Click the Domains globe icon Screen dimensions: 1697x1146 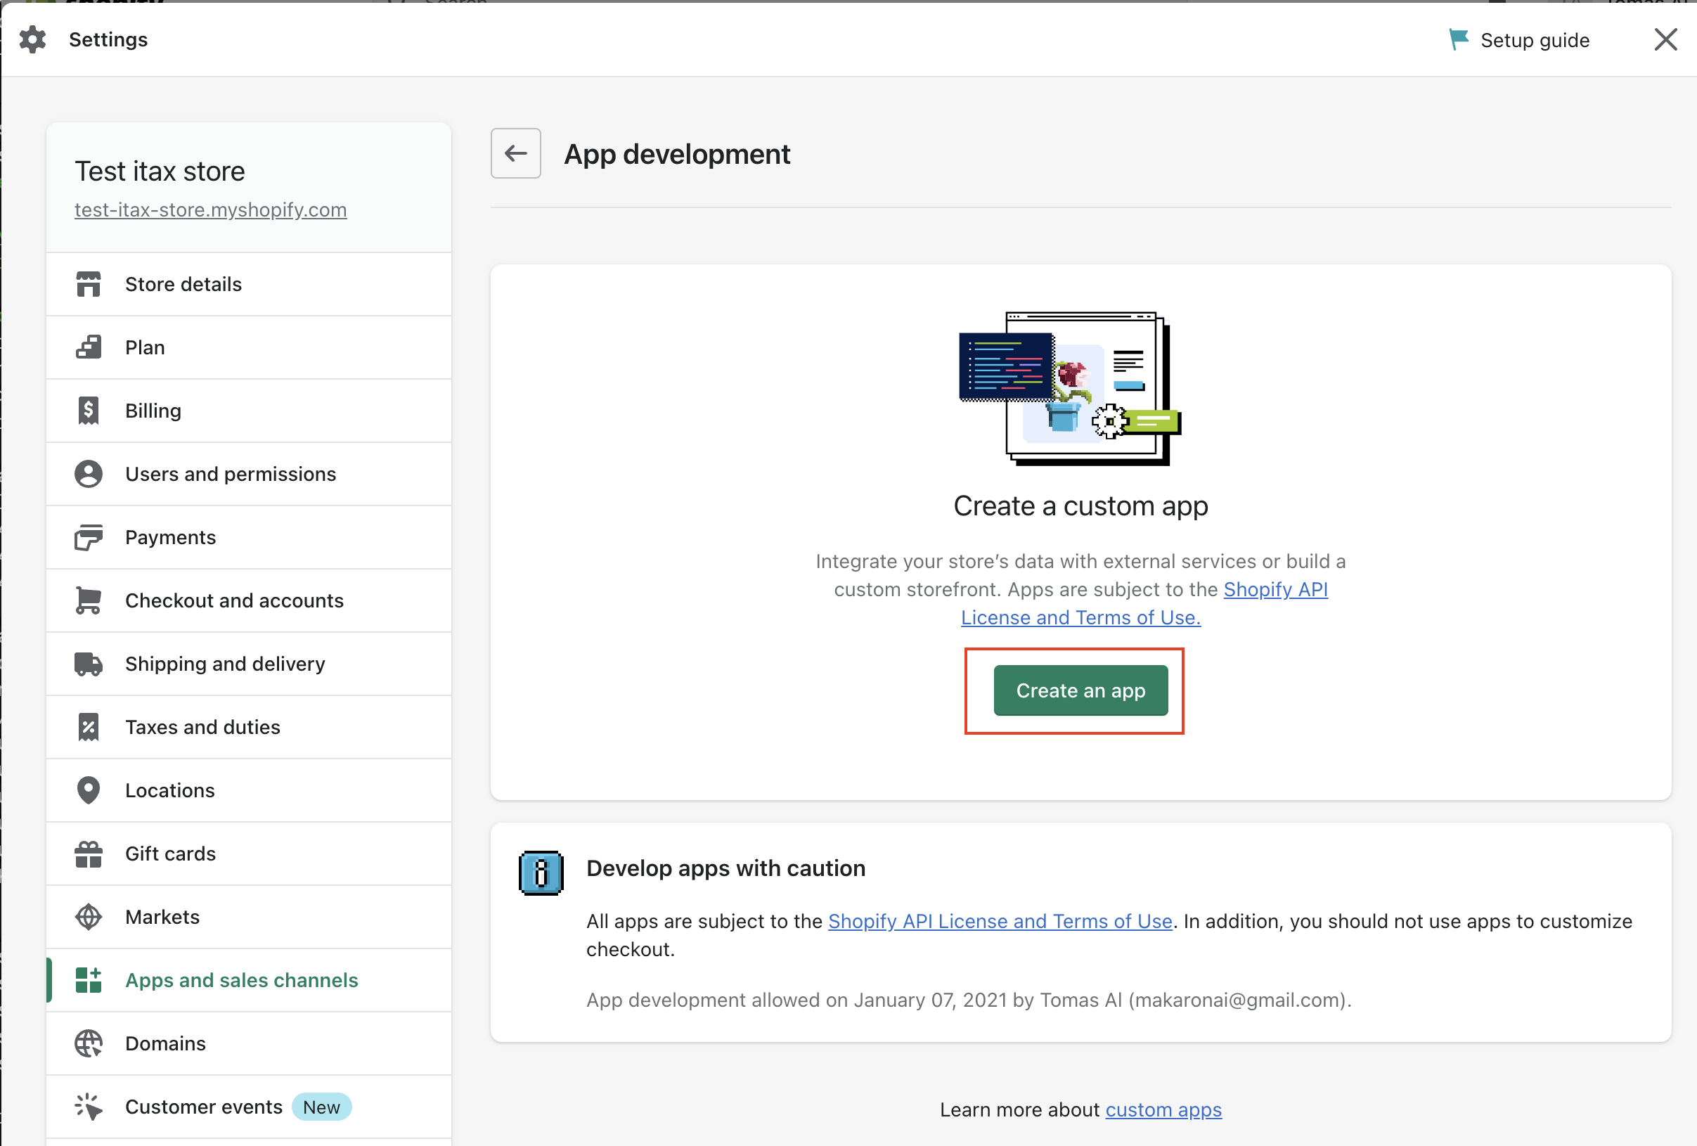(x=89, y=1044)
